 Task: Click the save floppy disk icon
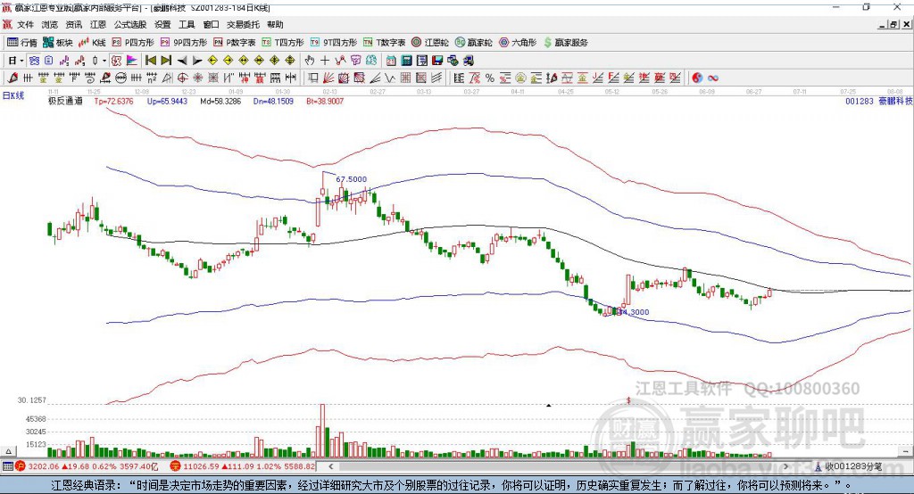click(x=437, y=61)
